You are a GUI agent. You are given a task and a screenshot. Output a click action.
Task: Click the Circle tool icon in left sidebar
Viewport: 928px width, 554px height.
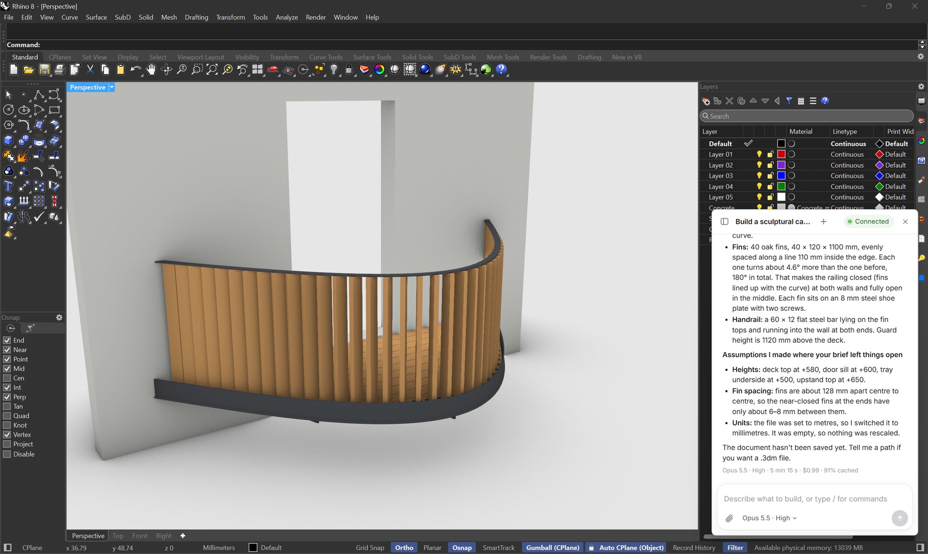[x=8, y=110]
